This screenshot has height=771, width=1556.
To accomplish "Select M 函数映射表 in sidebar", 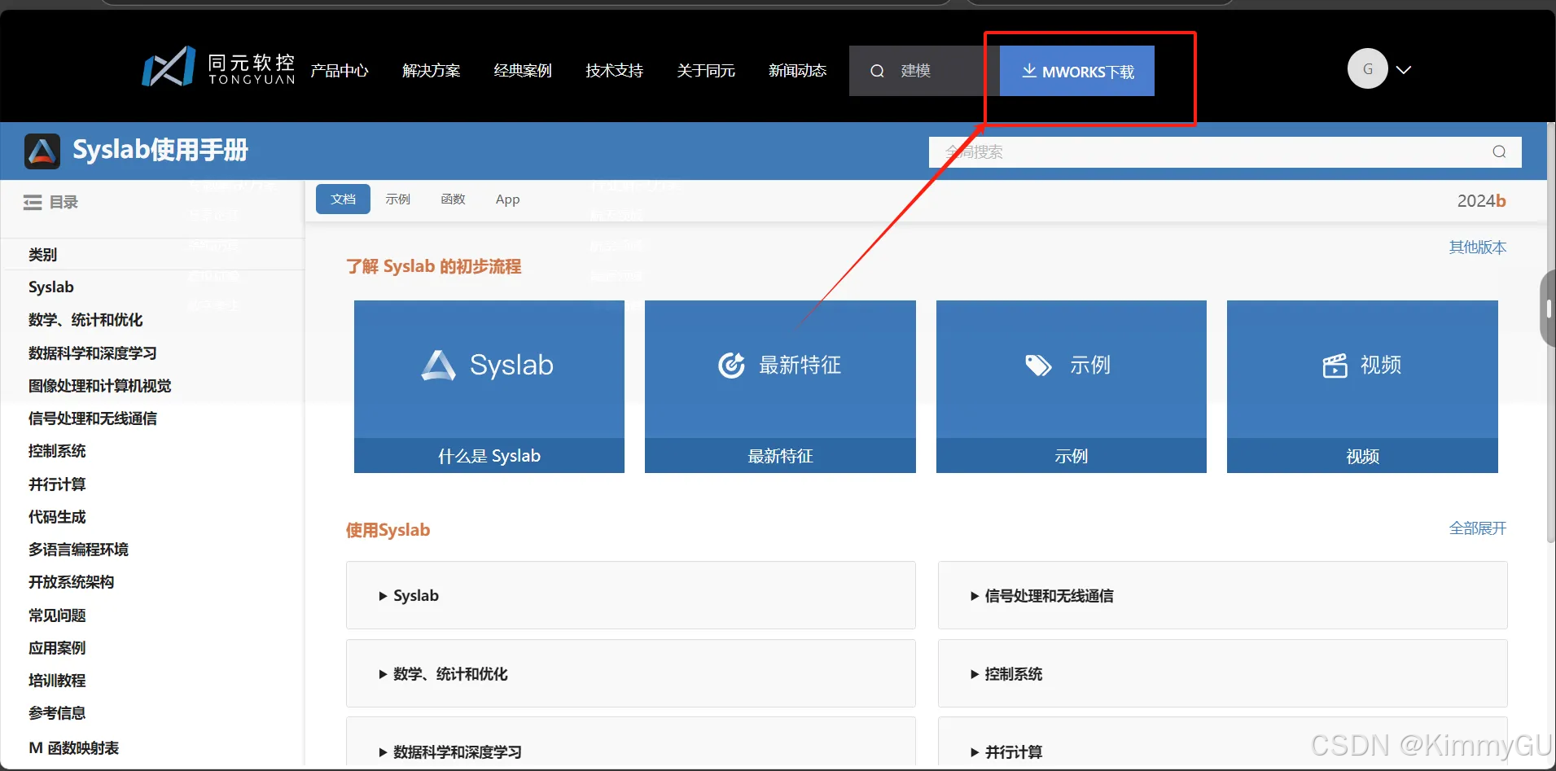I will (x=74, y=747).
